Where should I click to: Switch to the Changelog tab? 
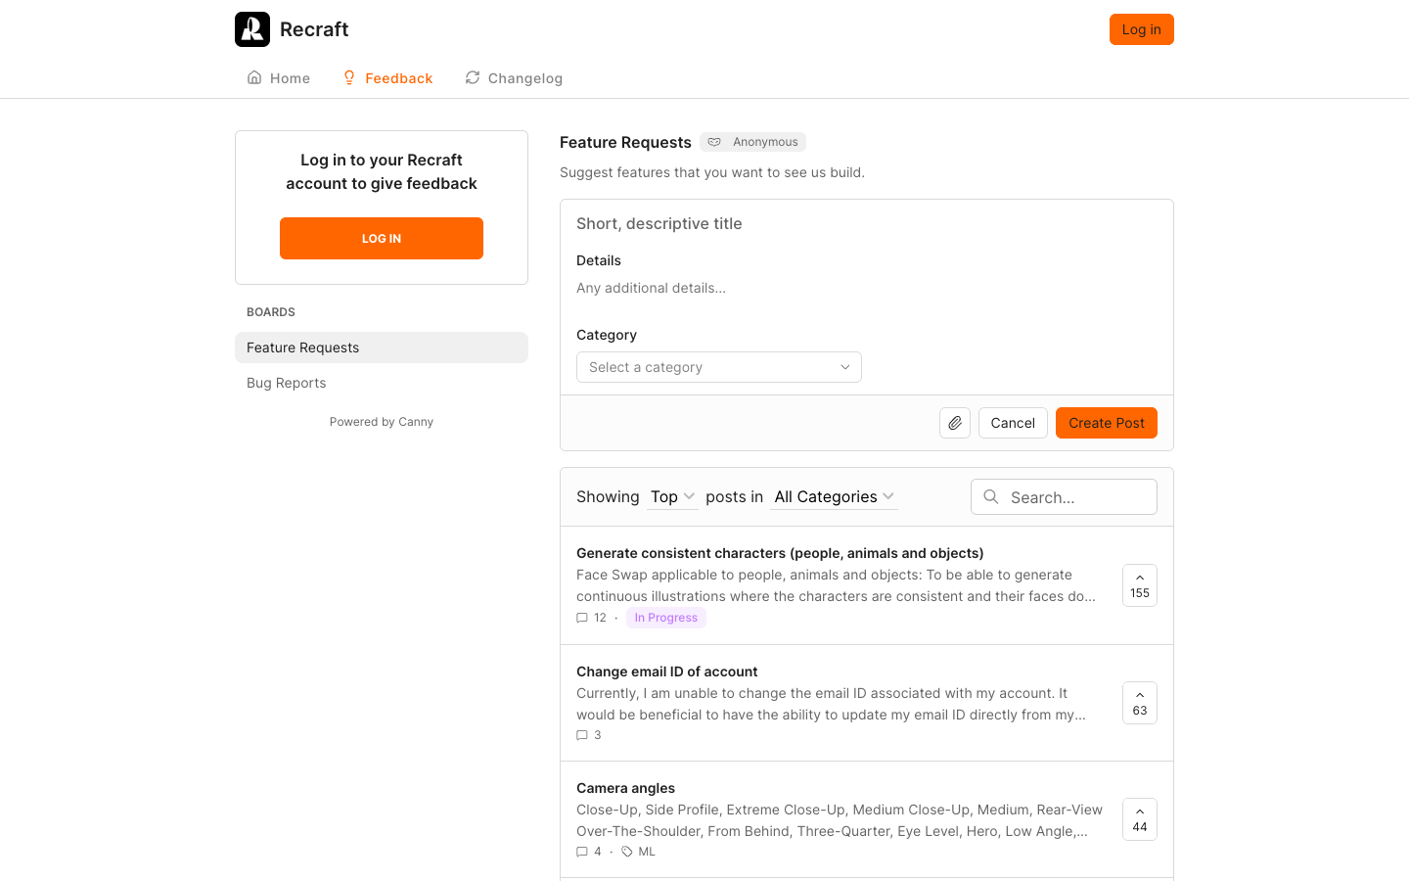pyautogui.click(x=514, y=78)
